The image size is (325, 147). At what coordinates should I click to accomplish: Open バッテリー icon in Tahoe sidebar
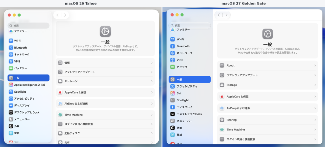[x=11, y=68]
